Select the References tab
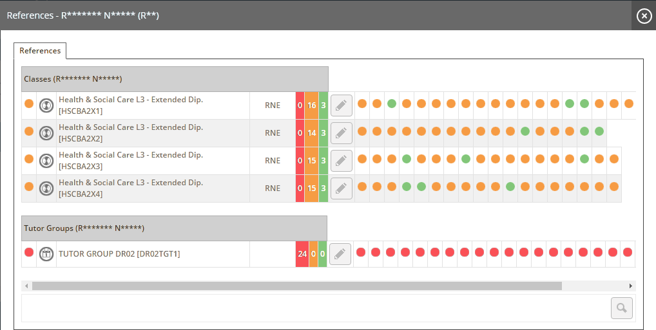 (x=40, y=51)
